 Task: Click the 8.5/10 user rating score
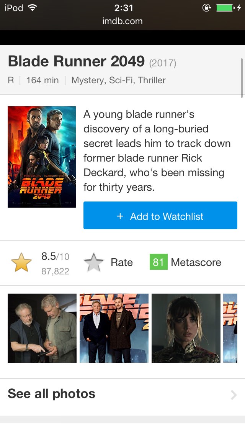coord(55,256)
